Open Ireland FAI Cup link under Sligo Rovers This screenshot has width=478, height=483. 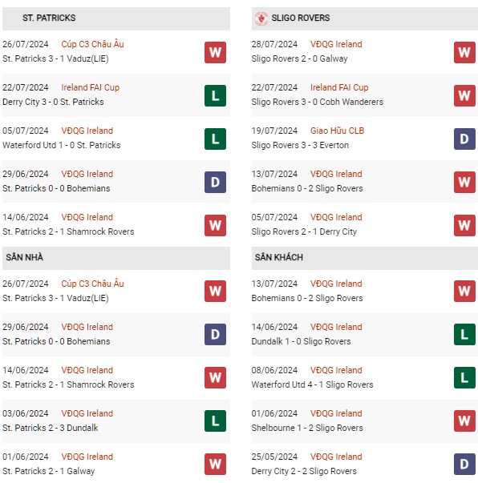(339, 87)
